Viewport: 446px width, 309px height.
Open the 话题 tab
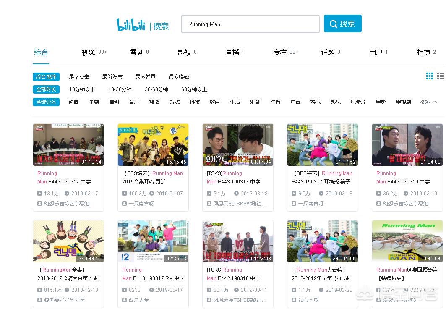tap(331, 52)
